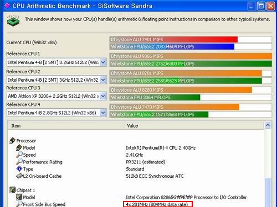Close the CPU Arithmetic Benchmark window
Screen dimensions: 277x207
click(x=271, y=6)
